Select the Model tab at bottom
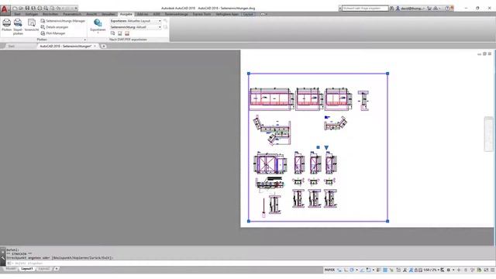The height and width of the screenshot is (279, 496). click(x=10, y=269)
